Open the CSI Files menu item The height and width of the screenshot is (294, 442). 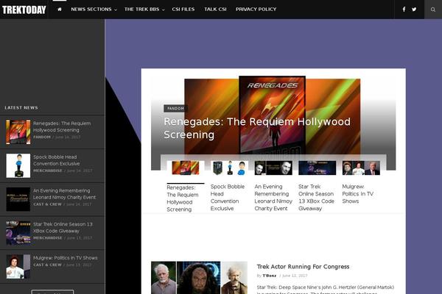tap(183, 10)
